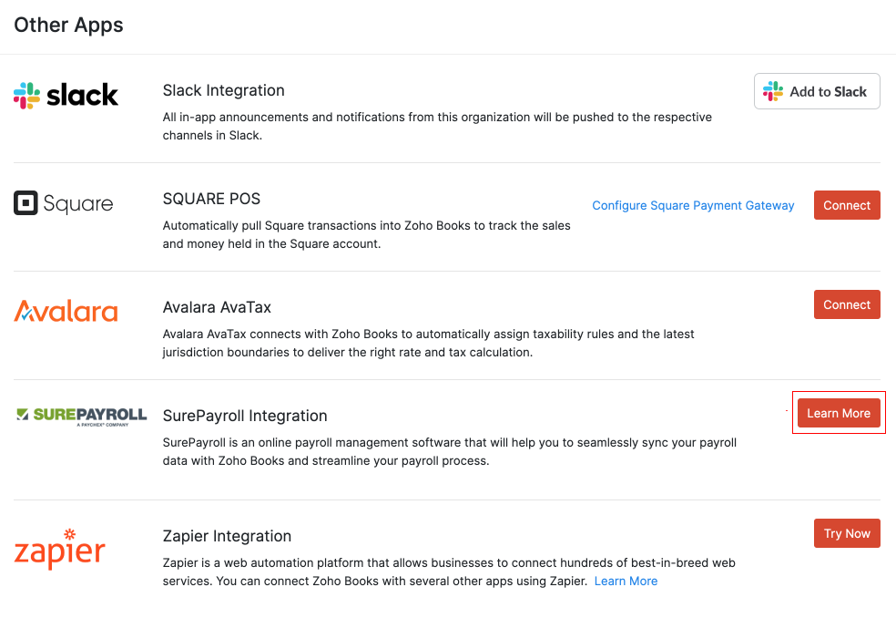Click the Learn More link under Zapier description

(x=626, y=581)
